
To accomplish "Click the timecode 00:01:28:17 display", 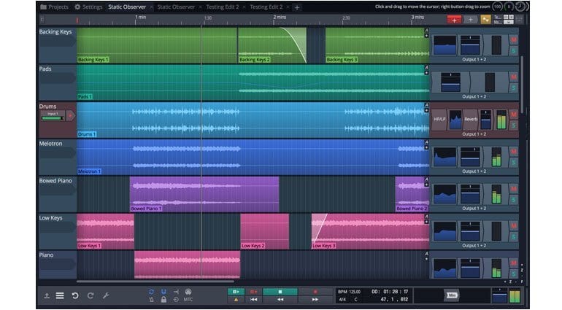I will (x=390, y=292).
